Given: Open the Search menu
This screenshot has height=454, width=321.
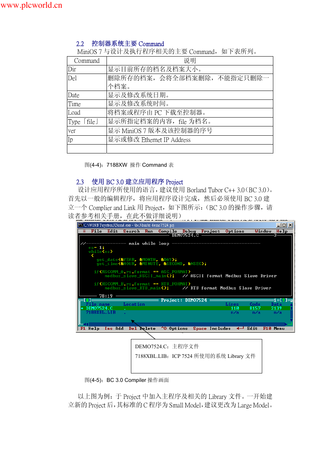Looking at the screenshot, I should [131, 231].
